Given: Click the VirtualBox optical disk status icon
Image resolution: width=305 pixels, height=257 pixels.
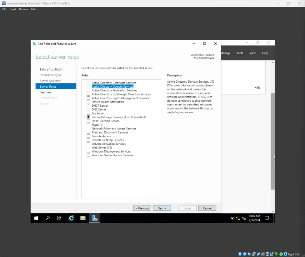Looking at the screenshot, I should click(x=245, y=254).
